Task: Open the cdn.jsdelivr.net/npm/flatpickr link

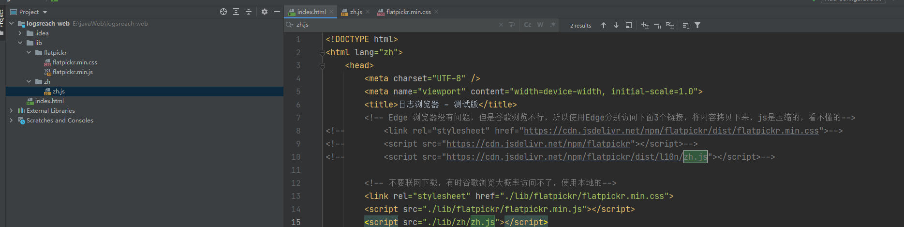Action: point(538,144)
